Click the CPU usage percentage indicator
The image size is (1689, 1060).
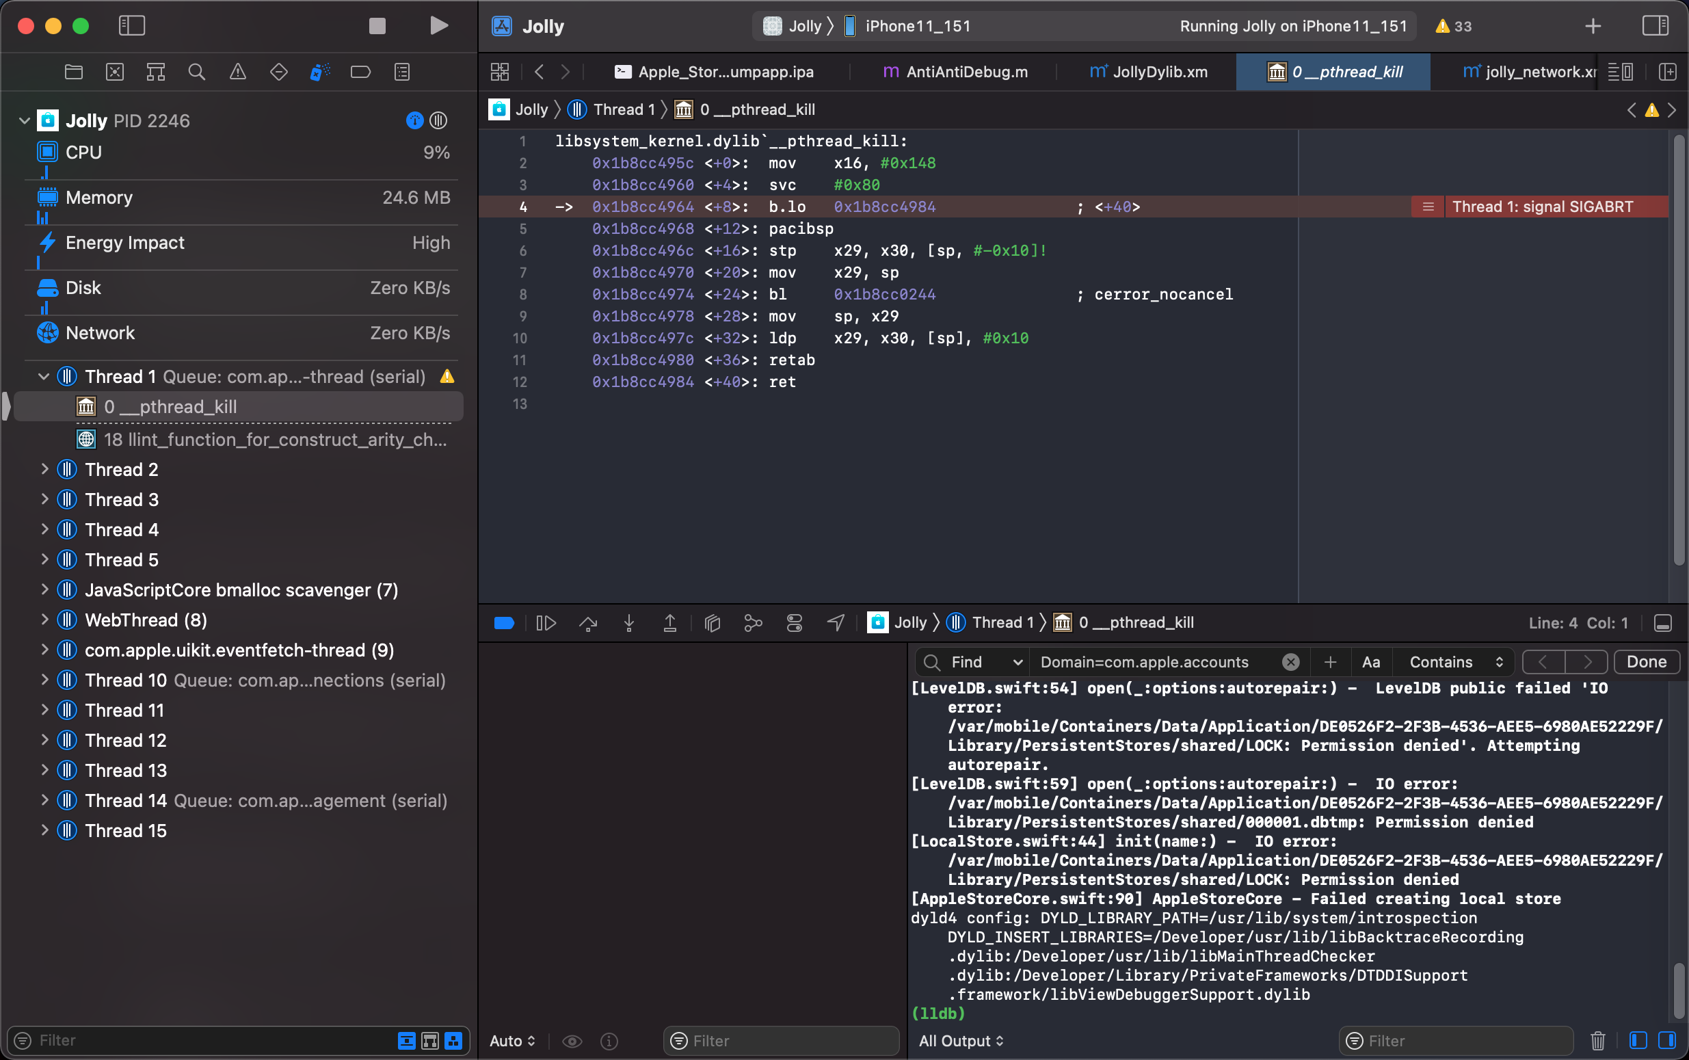click(436, 151)
